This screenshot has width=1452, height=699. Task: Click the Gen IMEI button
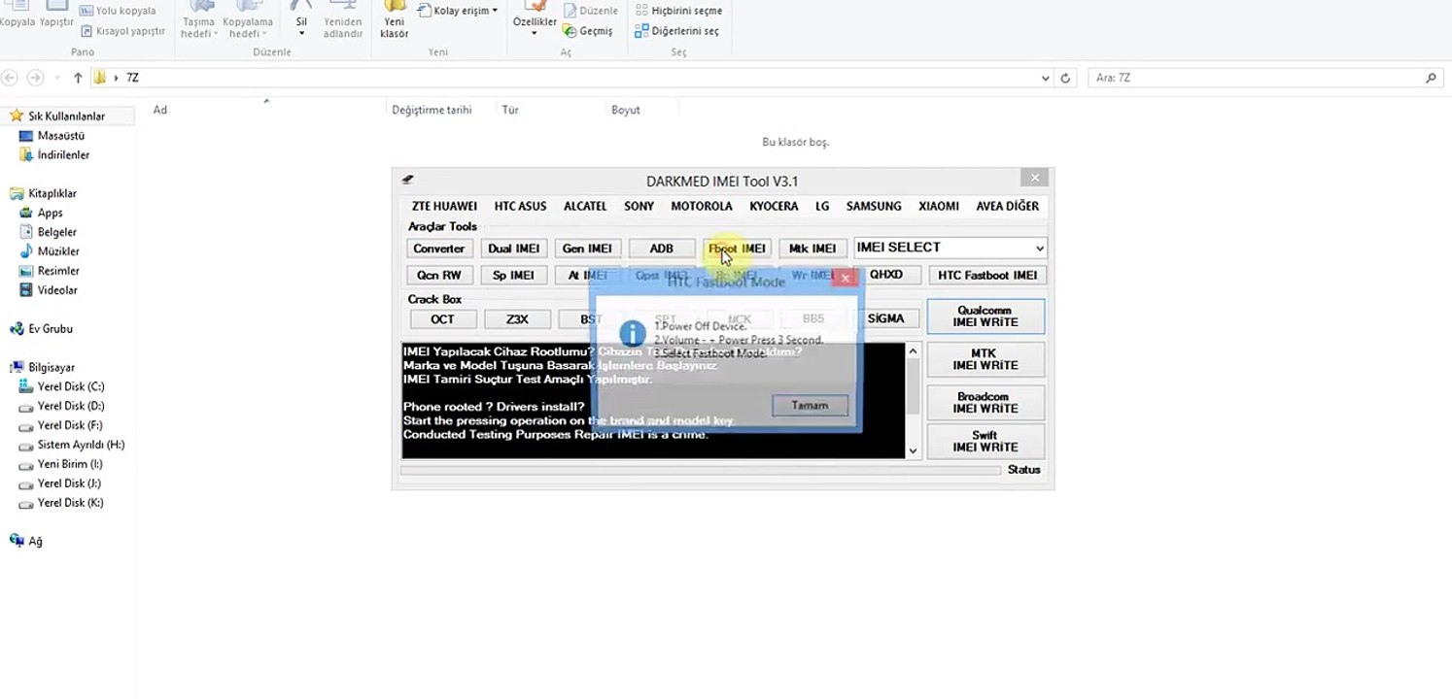pos(587,249)
